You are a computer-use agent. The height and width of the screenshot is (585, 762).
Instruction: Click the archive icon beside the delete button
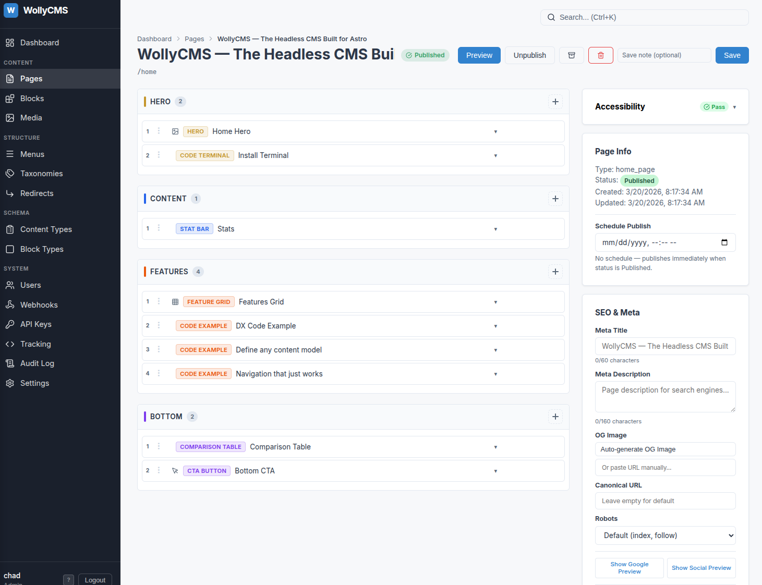571,55
